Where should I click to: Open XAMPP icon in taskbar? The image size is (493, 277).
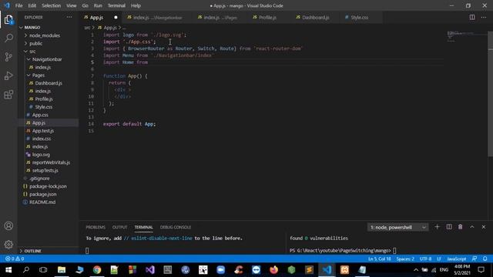tap(344, 270)
